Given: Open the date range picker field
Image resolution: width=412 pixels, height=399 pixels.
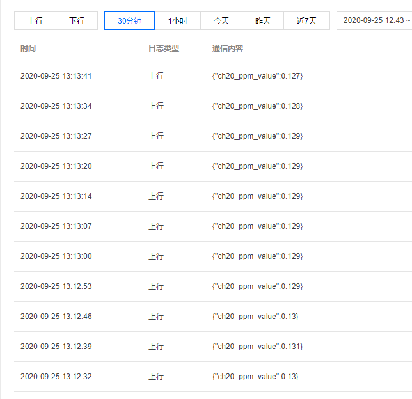Looking at the screenshot, I should tap(374, 20).
